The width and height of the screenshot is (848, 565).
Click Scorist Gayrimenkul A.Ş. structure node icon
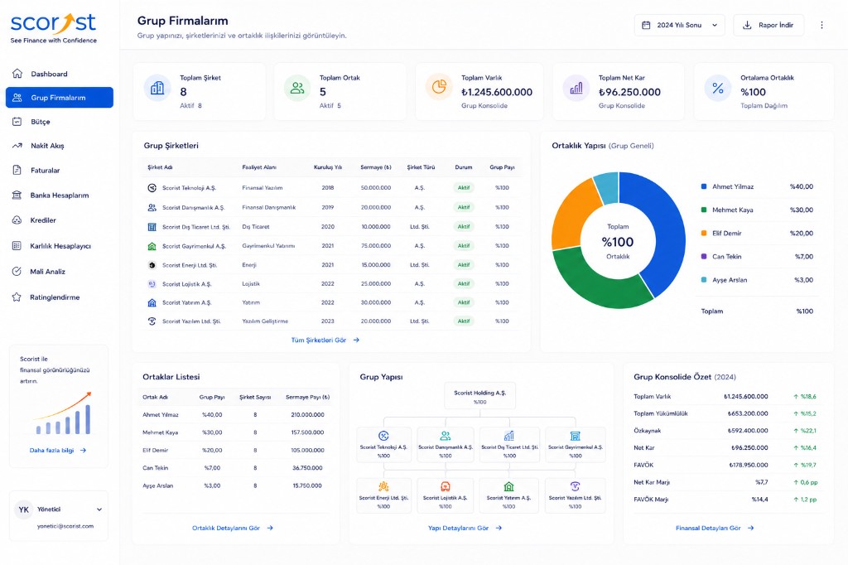575,436
